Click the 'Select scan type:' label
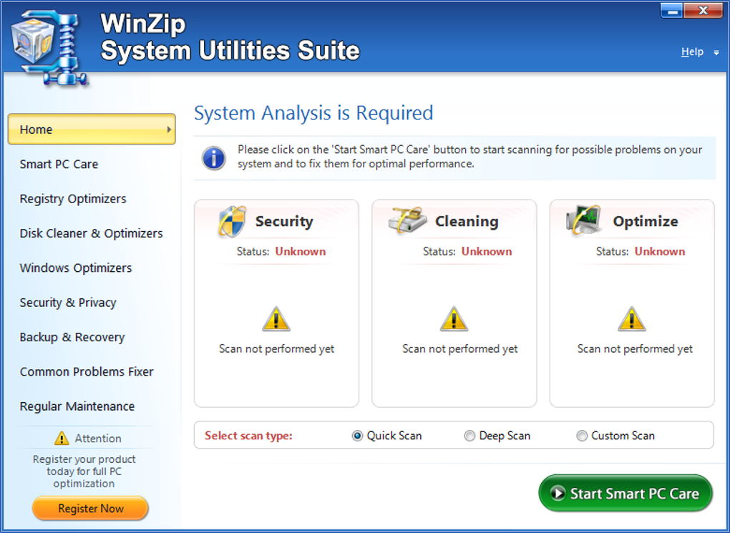The height and width of the screenshot is (533, 730). pos(248,436)
